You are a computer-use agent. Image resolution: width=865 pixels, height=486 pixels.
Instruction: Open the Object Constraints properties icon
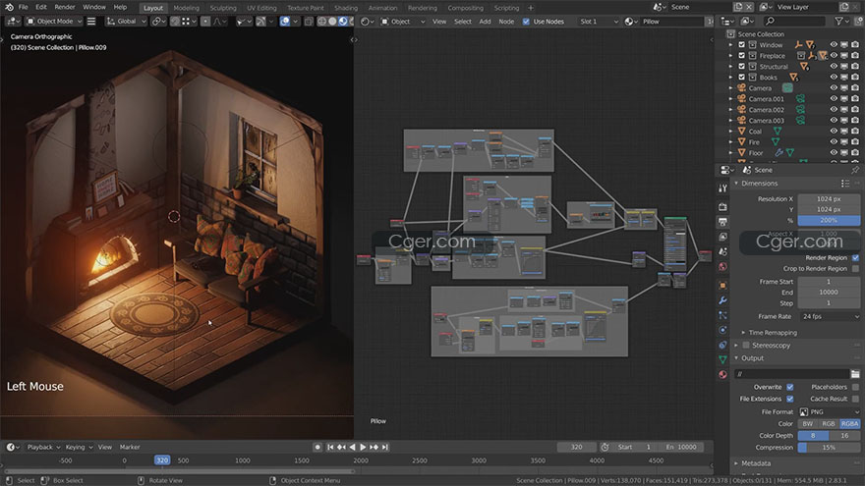tap(722, 345)
